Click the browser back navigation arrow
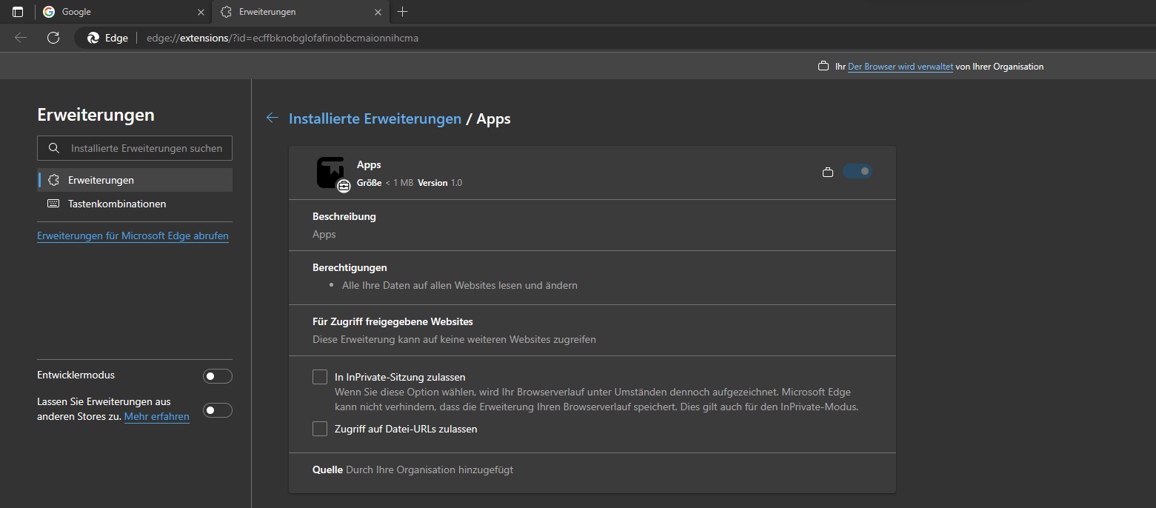1156x508 pixels. [x=21, y=38]
